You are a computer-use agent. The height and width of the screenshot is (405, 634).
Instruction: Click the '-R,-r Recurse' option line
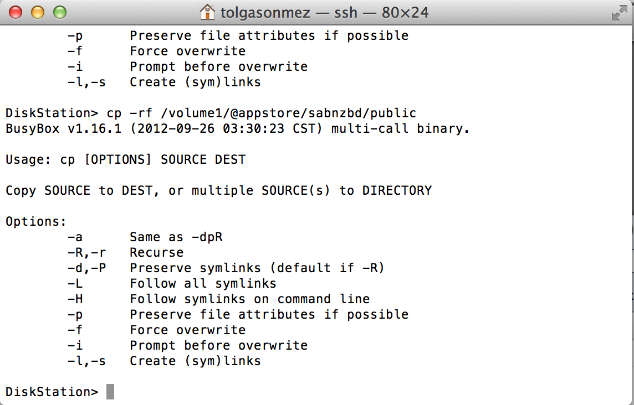coord(125,252)
